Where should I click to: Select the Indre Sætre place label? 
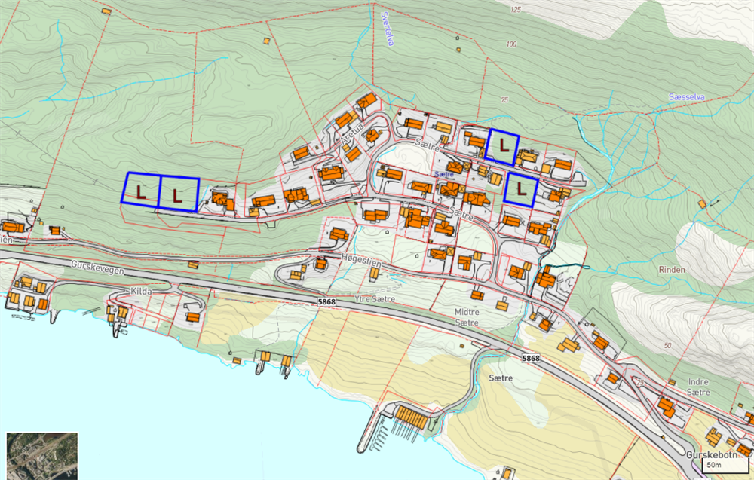[698, 387]
